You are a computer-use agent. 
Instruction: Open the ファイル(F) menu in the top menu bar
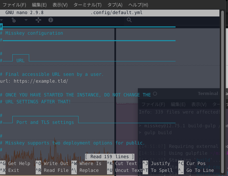coord(15,5)
